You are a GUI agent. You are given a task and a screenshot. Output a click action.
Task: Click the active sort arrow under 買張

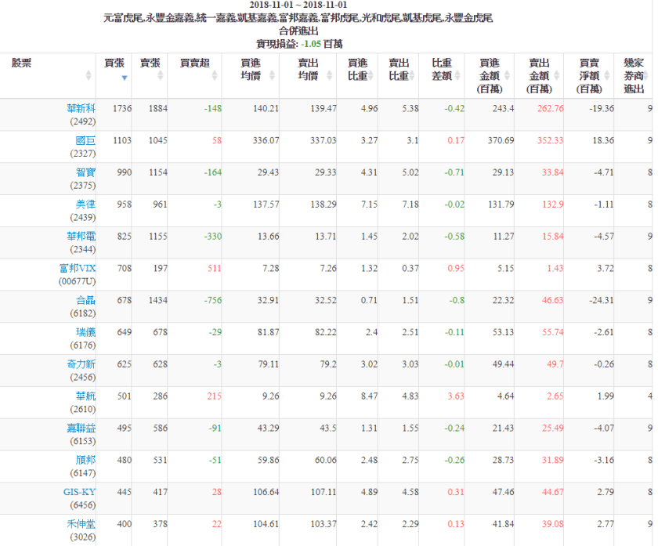coord(125,77)
